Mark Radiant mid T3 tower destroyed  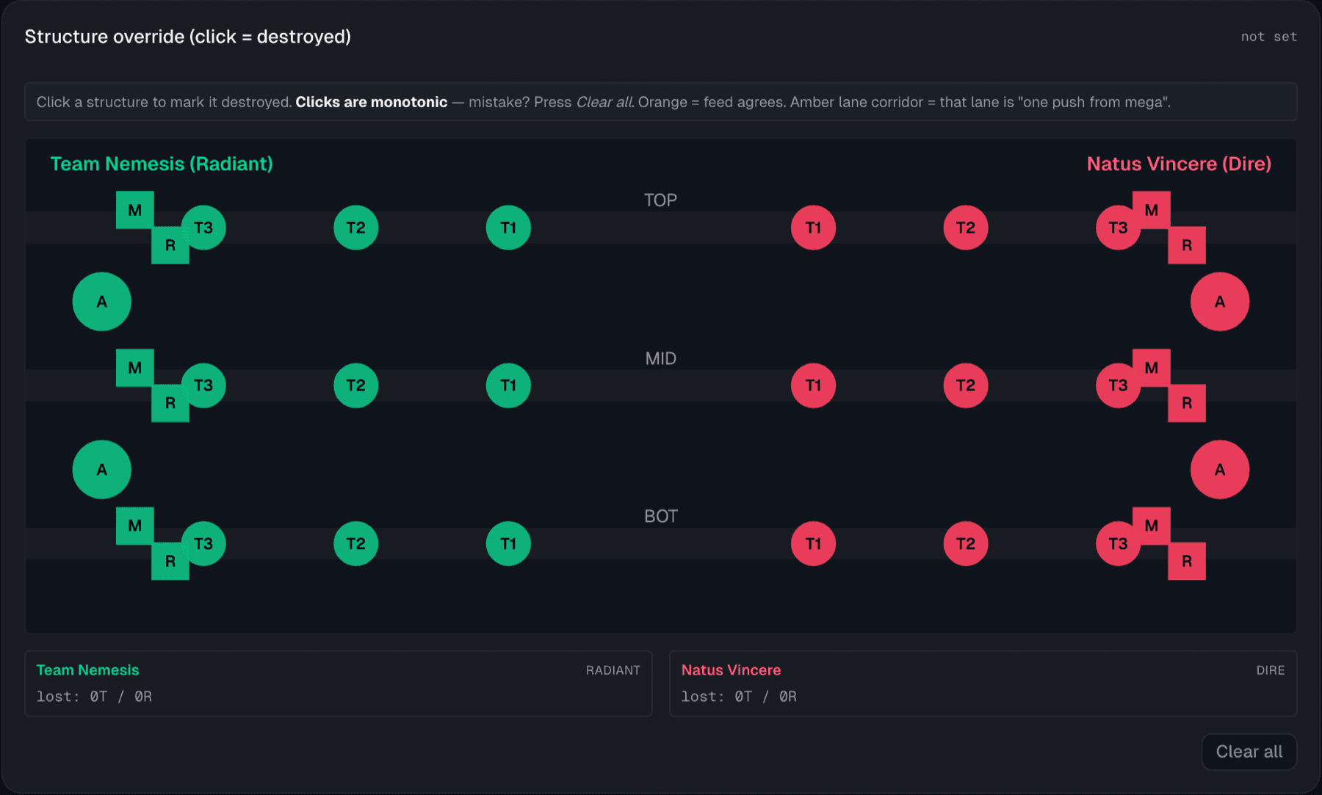tap(203, 385)
